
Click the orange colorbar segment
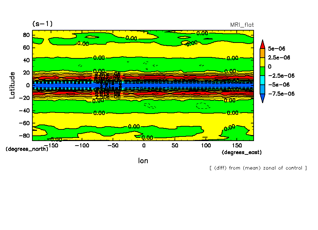tap(262, 53)
